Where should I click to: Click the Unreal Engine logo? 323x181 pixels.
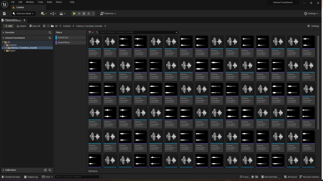tap(5, 4)
